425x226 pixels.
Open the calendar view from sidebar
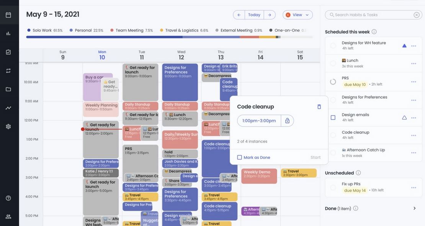(x=8, y=15)
